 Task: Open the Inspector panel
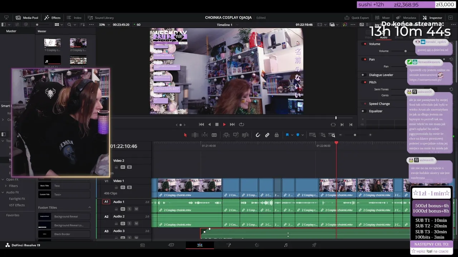[x=432, y=17]
